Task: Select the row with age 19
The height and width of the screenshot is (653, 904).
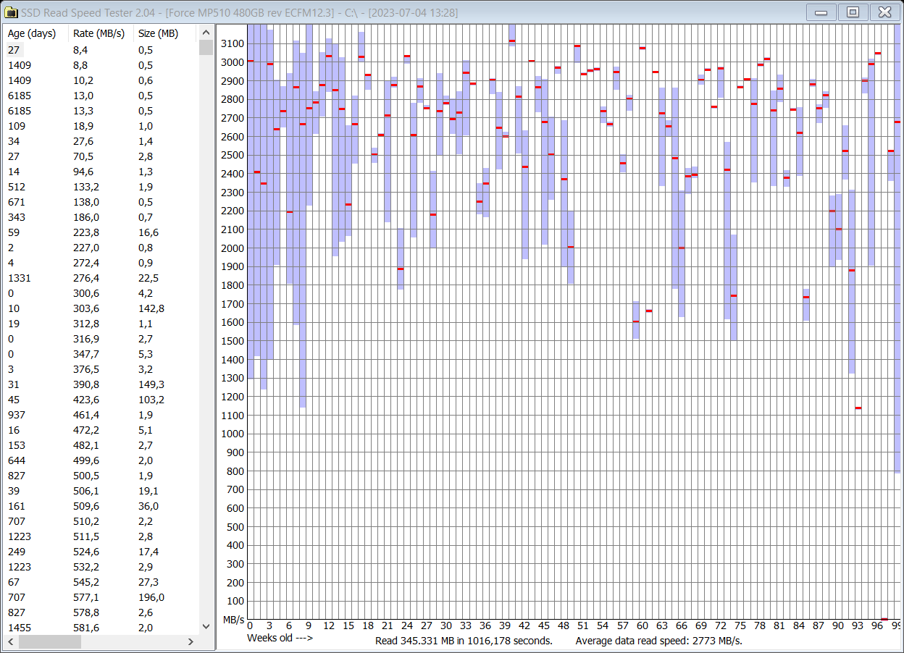Action: pos(101,324)
